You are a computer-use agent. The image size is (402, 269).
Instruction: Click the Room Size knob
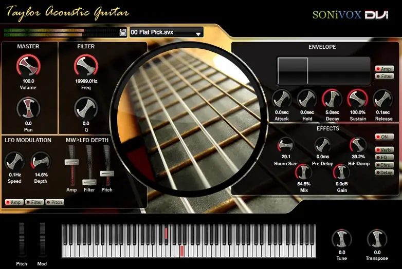pos(286,145)
